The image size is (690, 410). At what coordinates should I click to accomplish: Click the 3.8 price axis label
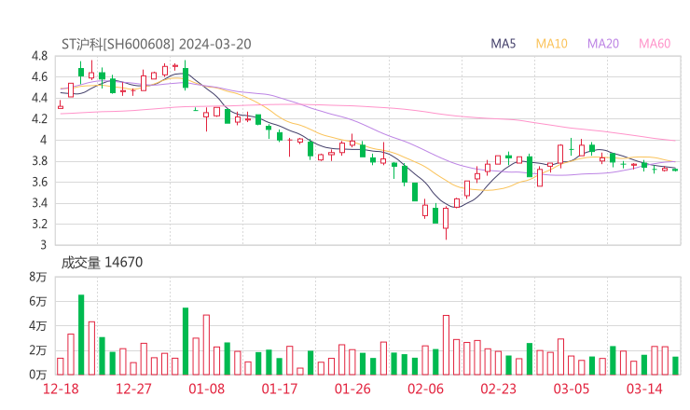coord(39,161)
